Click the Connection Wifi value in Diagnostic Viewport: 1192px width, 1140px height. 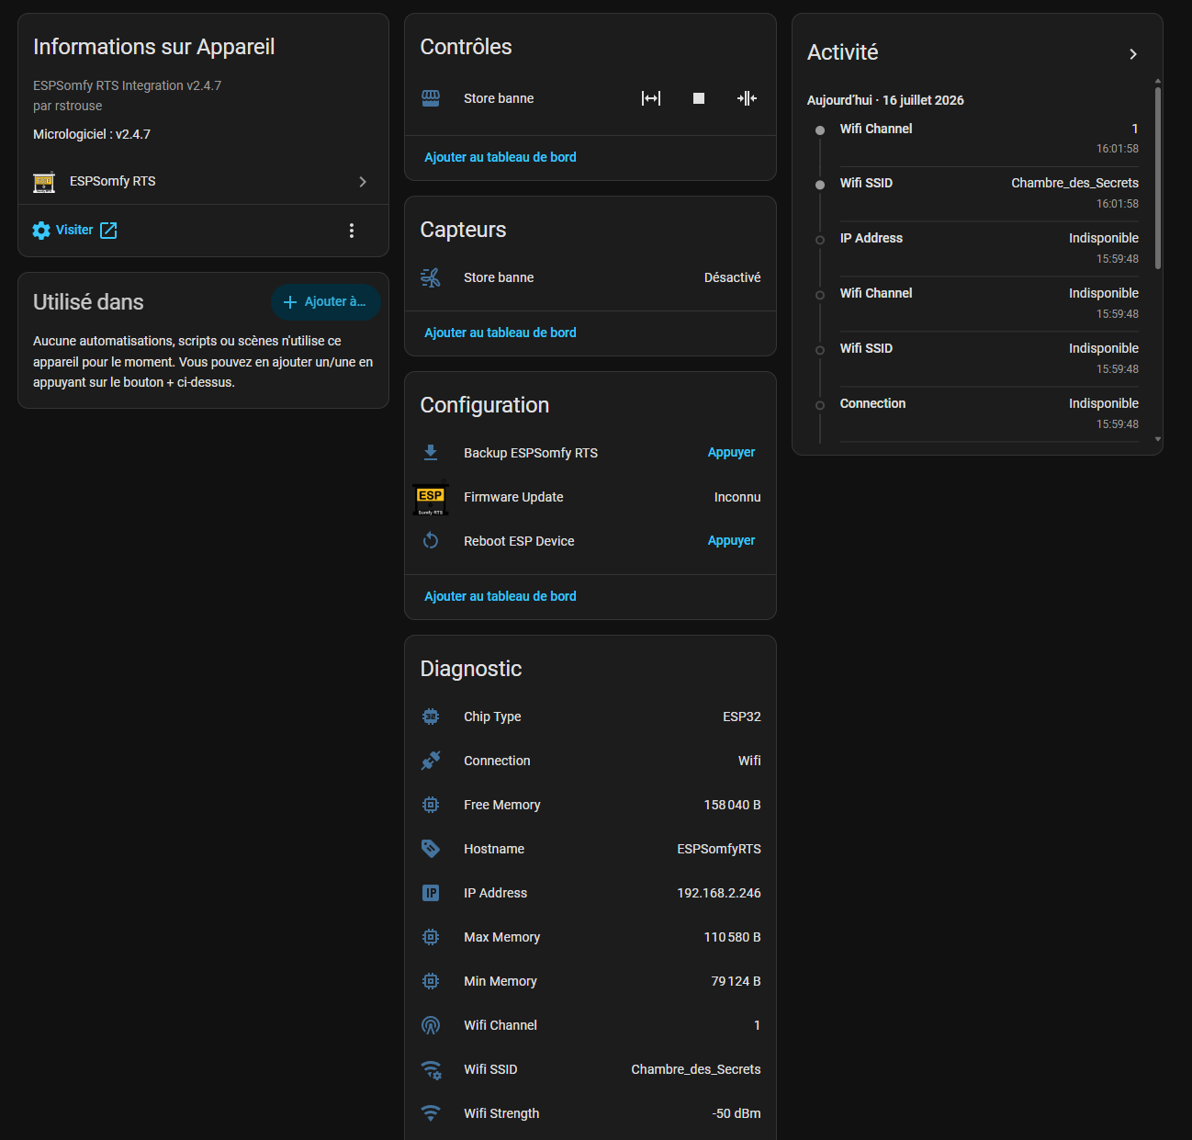749,761
